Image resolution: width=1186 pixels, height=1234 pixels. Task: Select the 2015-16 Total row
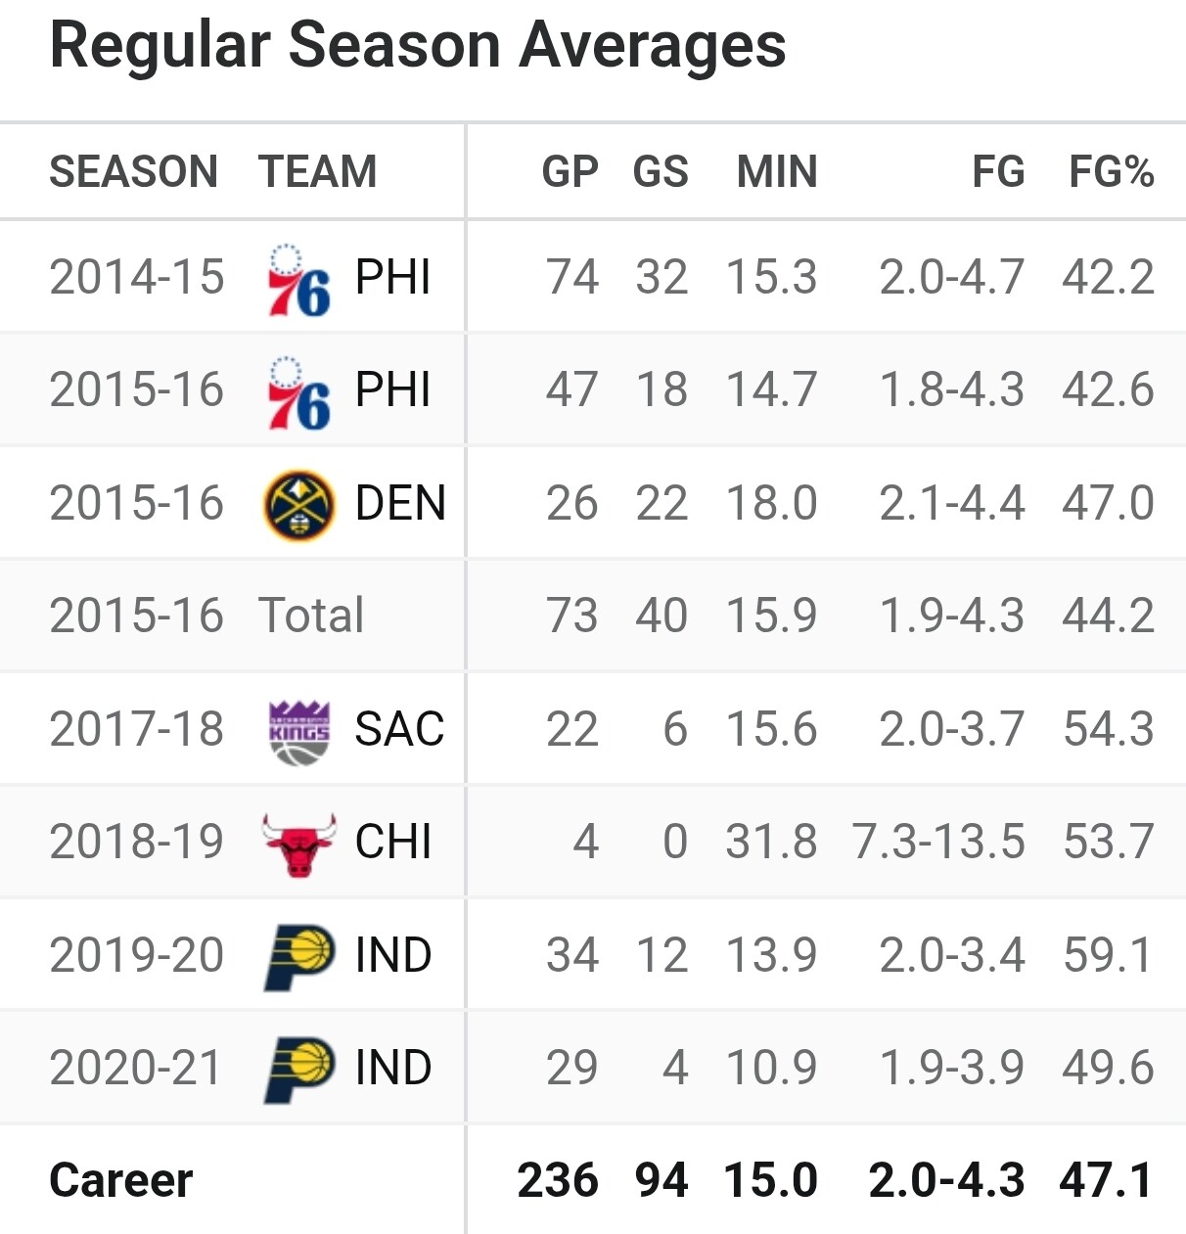pos(593,616)
